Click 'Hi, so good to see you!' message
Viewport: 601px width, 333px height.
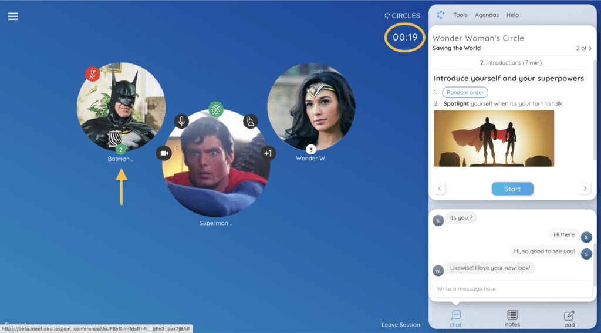click(x=544, y=251)
